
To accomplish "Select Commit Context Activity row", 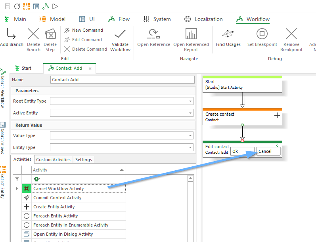I will point(79,198).
